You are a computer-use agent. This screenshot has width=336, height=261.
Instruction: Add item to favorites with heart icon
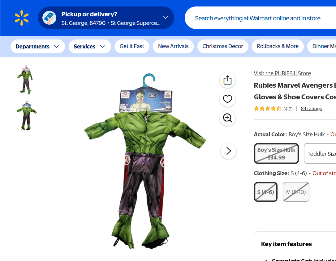pos(227,99)
